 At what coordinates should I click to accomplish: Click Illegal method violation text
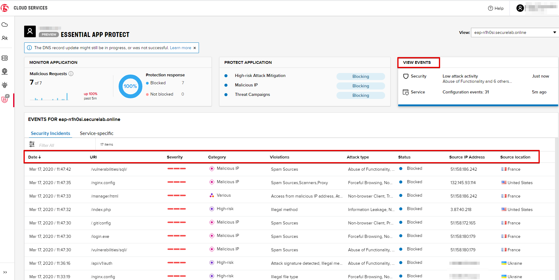click(284, 209)
